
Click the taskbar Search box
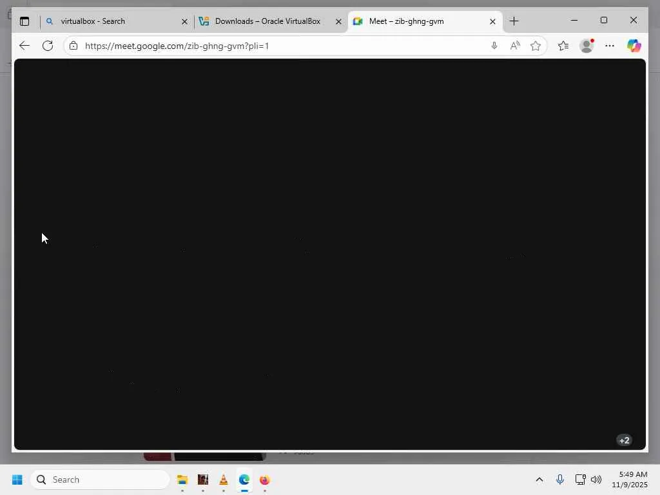click(x=100, y=480)
